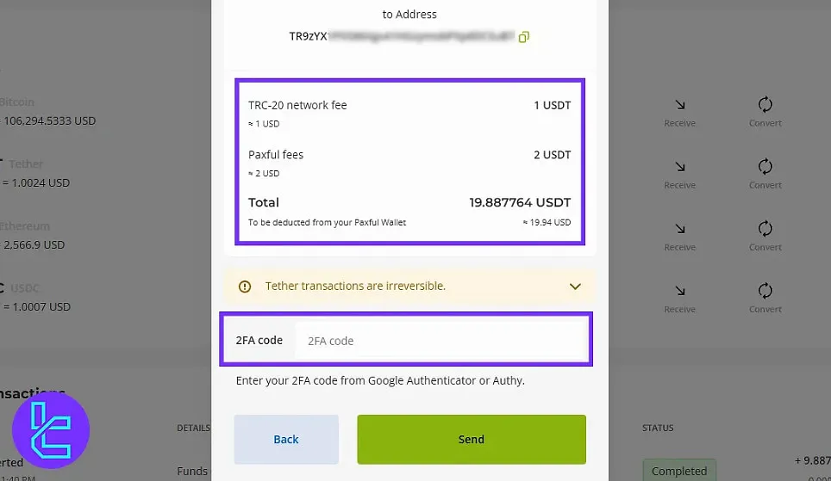Click the USDC row Convert icon
The height and width of the screenshot is (481, 831).
click(765, 290)
